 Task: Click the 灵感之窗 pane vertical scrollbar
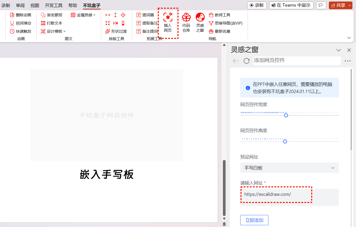coord(351,109)
